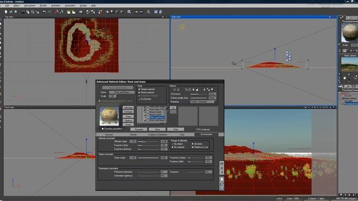Cancel the material editor with X icon
Screen dimensions: 358x201
click(222, 168)
